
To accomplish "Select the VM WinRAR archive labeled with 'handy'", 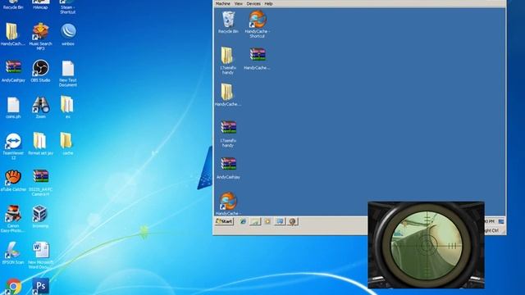I will pyautogui.click(x=228, y=134).
